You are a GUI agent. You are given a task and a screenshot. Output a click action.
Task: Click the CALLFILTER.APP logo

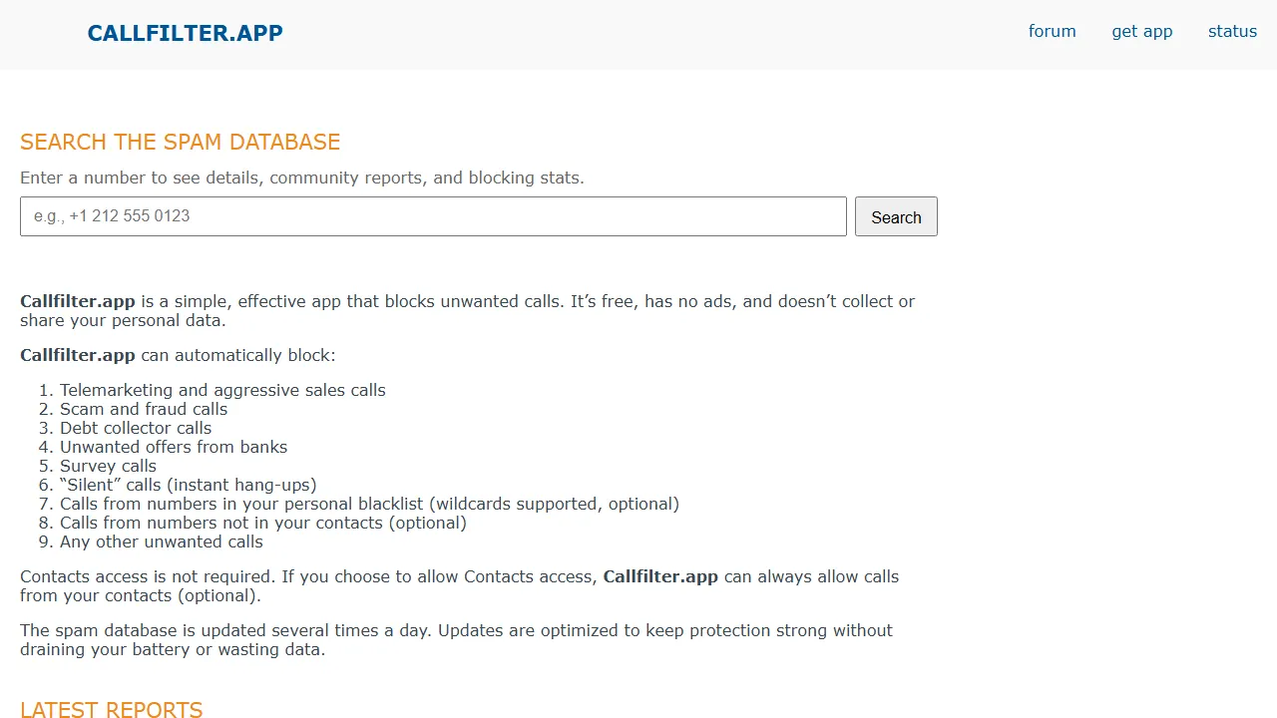pyautogui.click(x=185, y=33)
